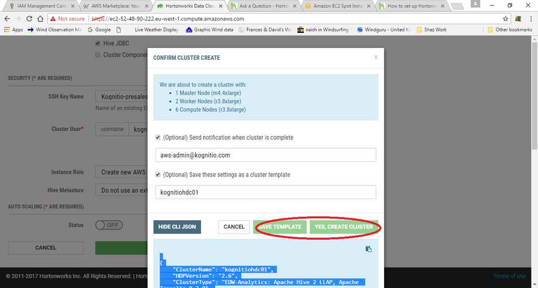This screenshot has width=538, height=288.
Task: Click dialog Cancel button
Action: [x=234, y=227]
